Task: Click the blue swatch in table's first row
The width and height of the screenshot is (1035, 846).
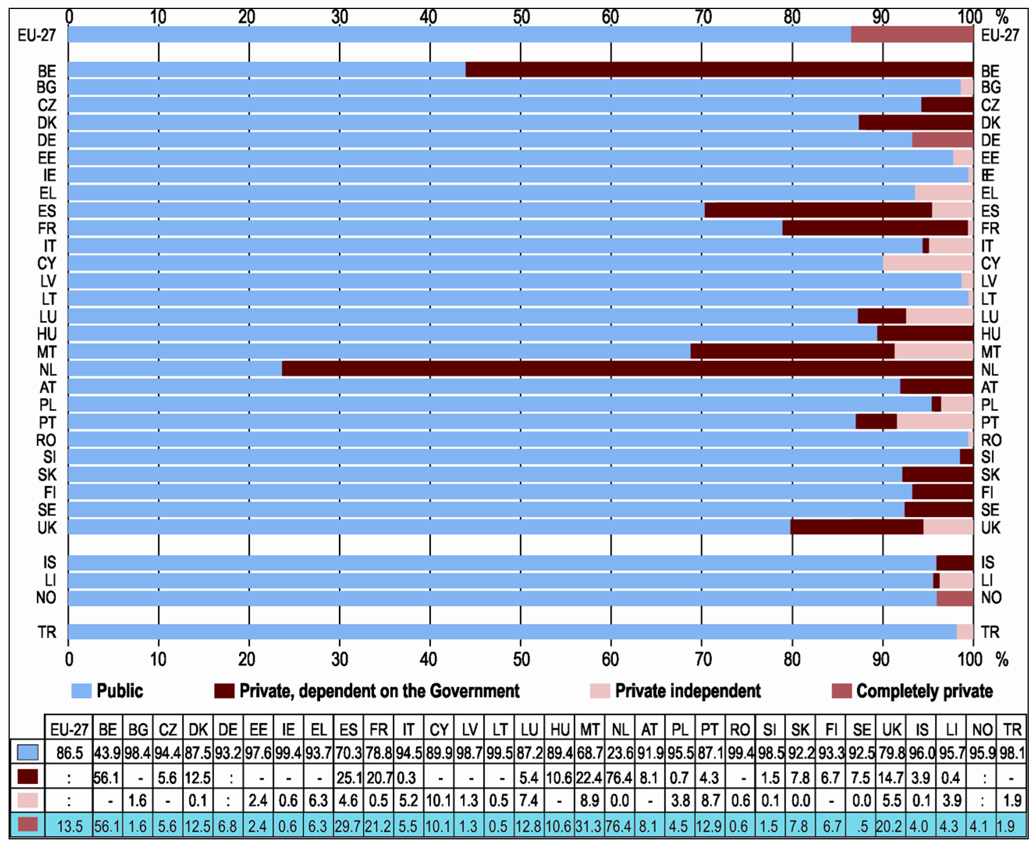Action: (x=28, y=753)
